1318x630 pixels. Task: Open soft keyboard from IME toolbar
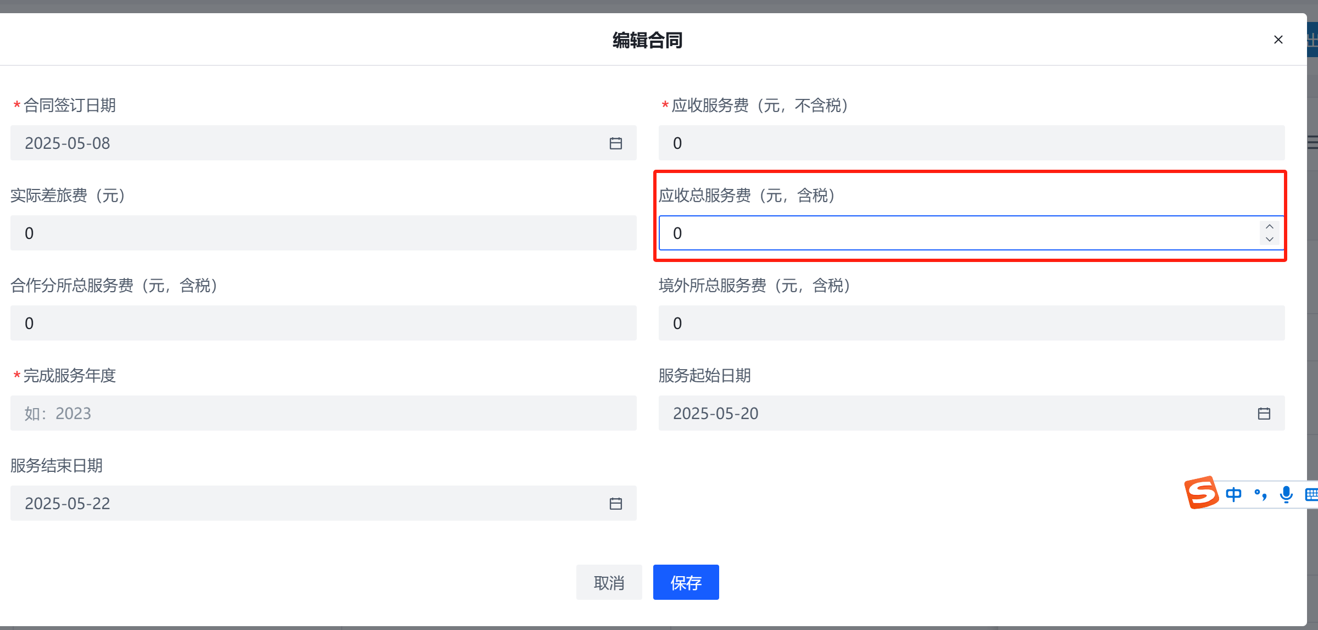coord(1311,494)
